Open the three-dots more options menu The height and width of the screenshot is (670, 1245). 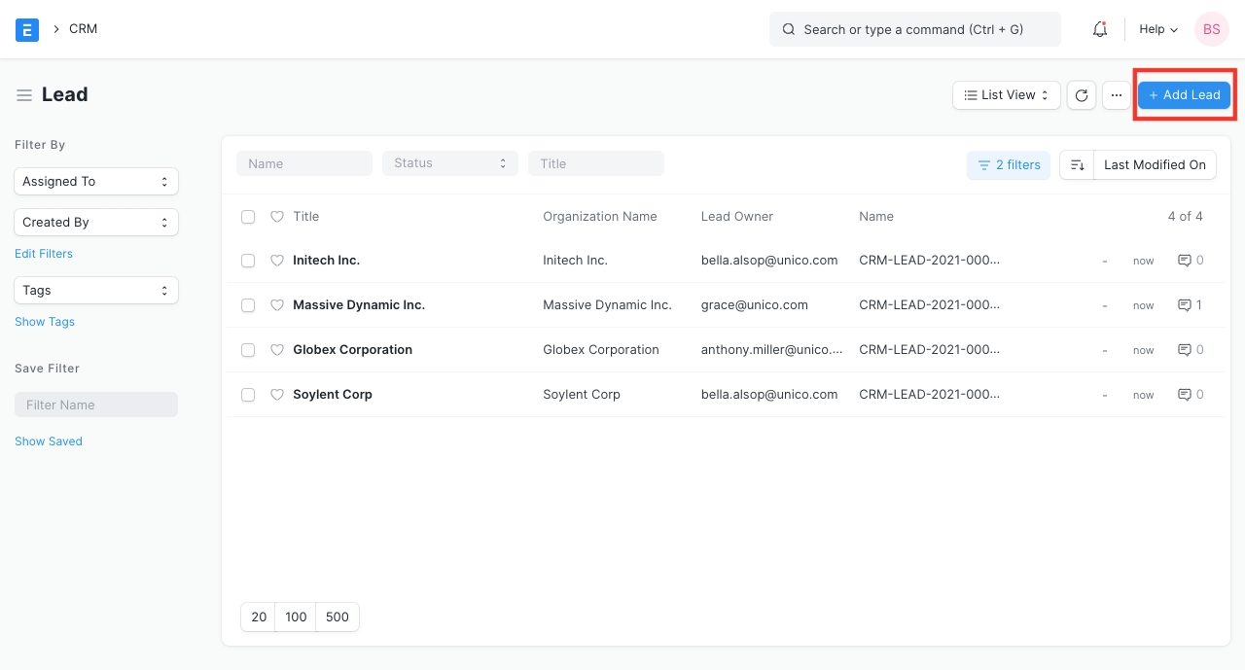[1117, 95]
